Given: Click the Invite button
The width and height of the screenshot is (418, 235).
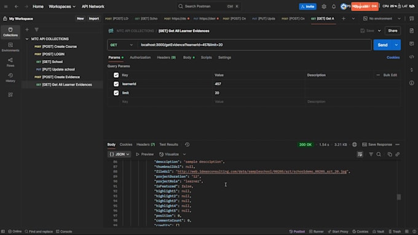Looking at the screenshot, I should (307, 6).
